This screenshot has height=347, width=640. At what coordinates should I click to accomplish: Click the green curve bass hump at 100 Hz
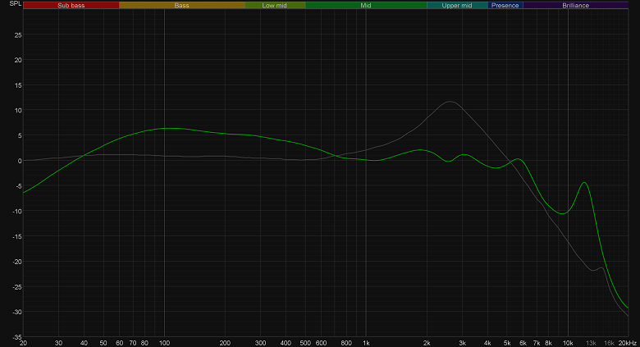pos(164,128)
